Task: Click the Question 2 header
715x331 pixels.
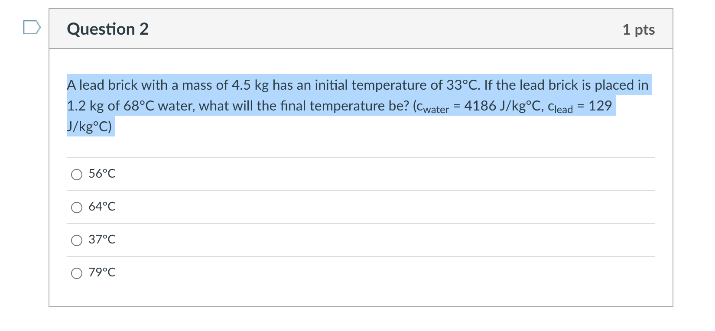Action: [x=107, y=29]
